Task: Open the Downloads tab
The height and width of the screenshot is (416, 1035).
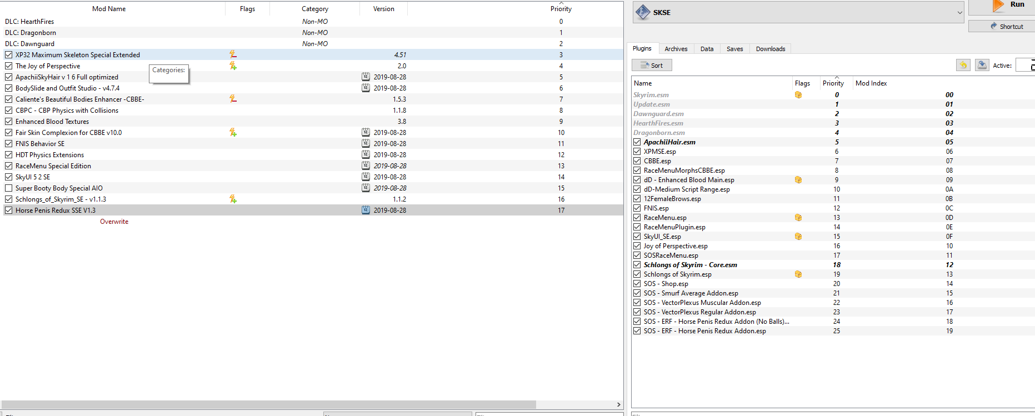Action: (771, 49)
